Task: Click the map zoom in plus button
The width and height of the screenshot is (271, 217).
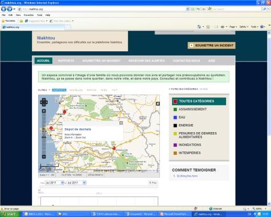Action: click(x=44, y=111)
